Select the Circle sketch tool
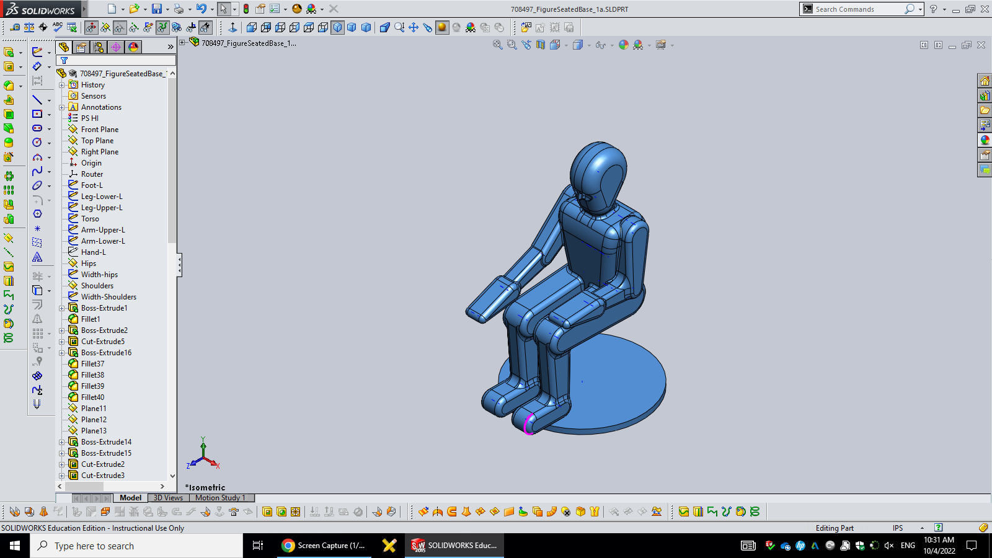 click(37, 143)
